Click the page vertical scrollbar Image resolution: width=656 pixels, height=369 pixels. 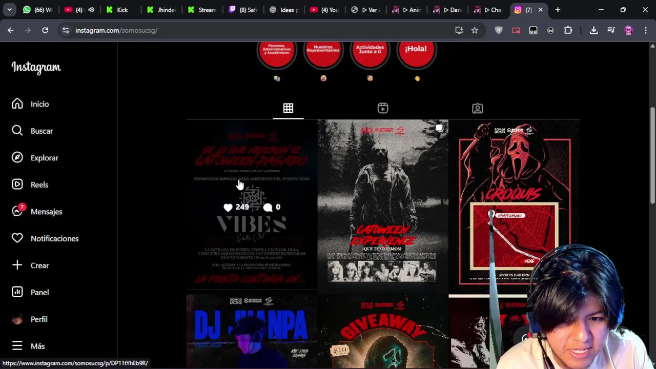click(652, 155)
